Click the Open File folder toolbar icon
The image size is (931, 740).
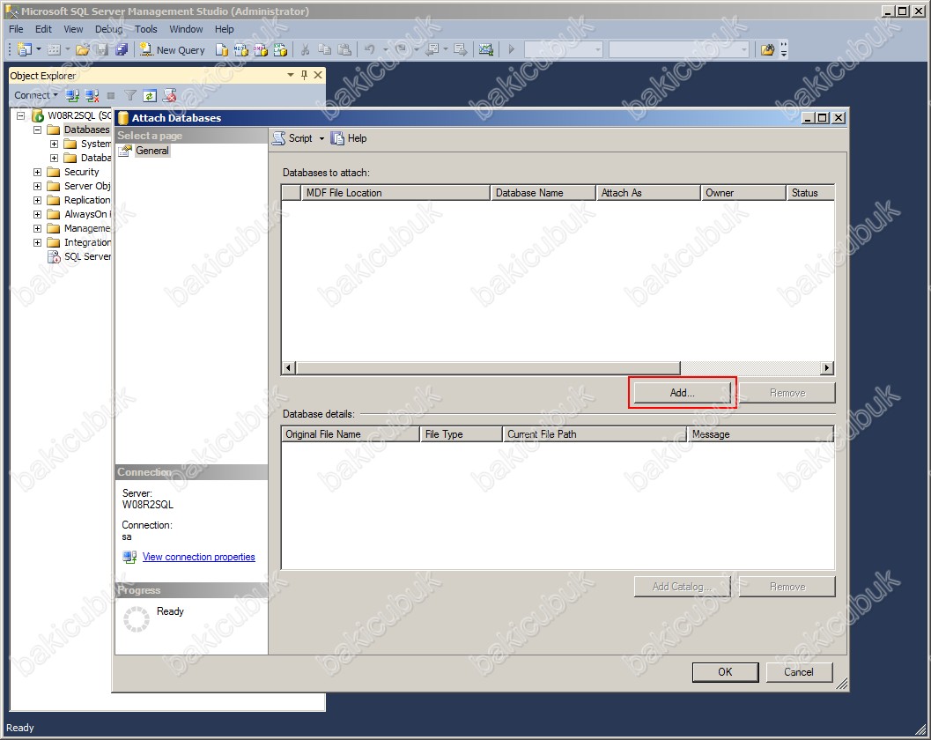82,49
